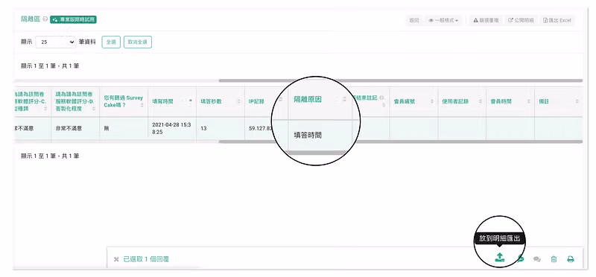Click the warning-triangle duplicate filter button
596x277 pixels.
[486, 21]
